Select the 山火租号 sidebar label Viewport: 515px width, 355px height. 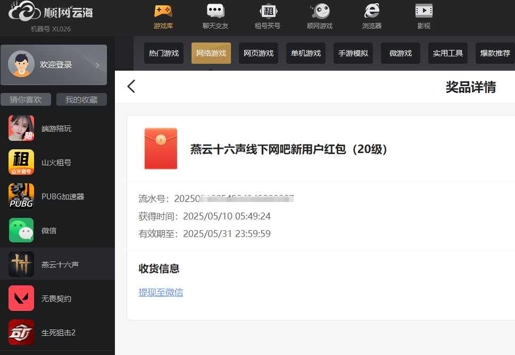coord(56,163)
